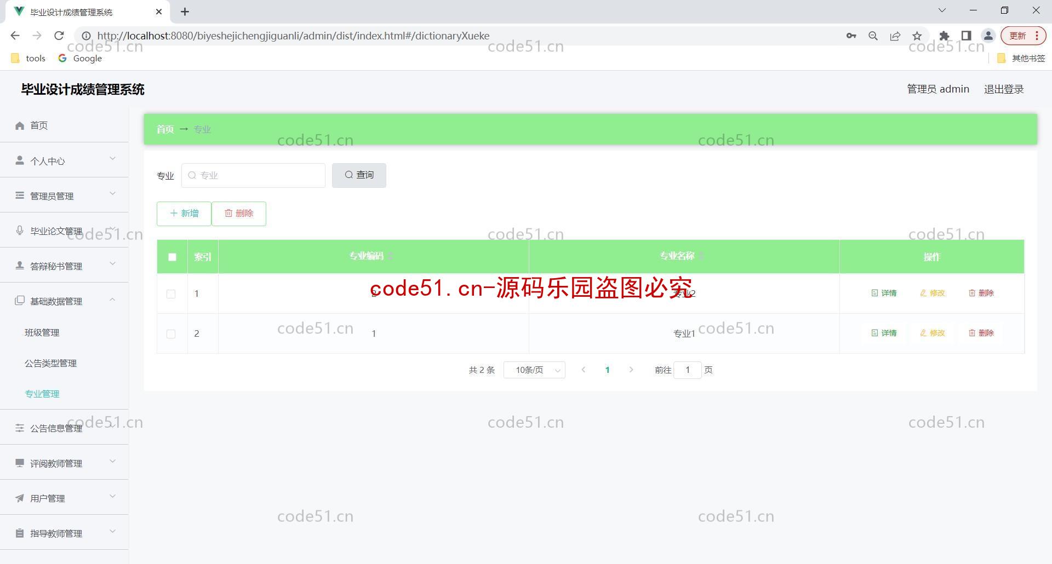Go to 首页 in the sidebar

[39, 125]
